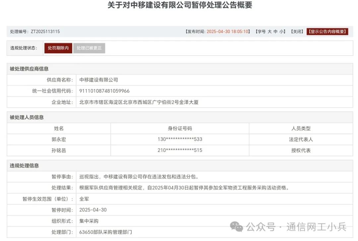
Task: Click supplier name 中移建设有限公司 in table
Action: (x=99, y=80)
